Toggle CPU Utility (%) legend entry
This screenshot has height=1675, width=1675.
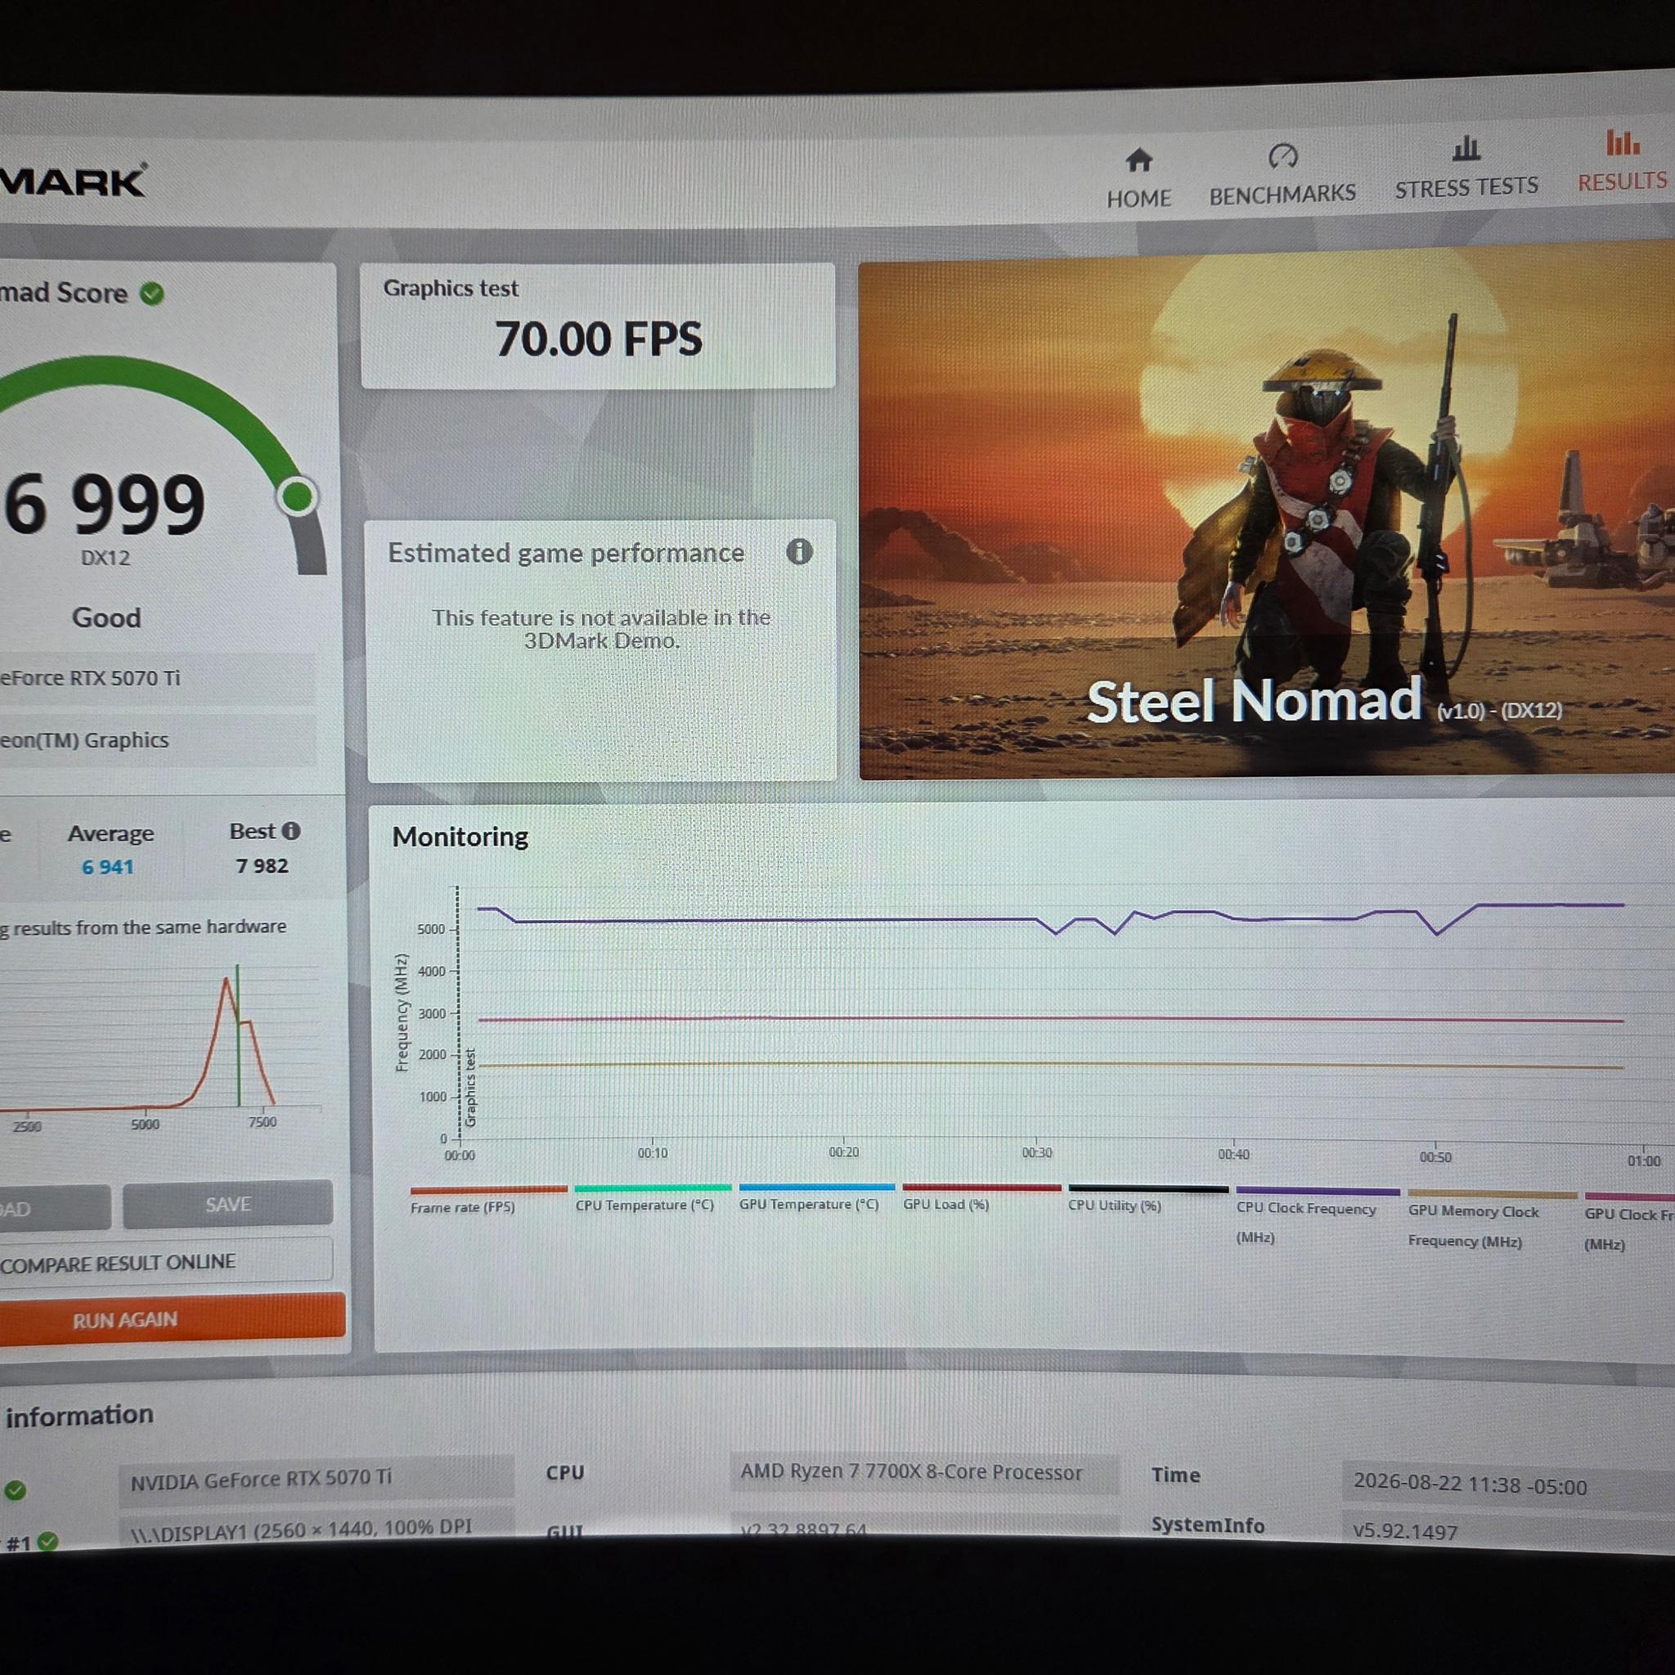click(x=1147, y=1198)
